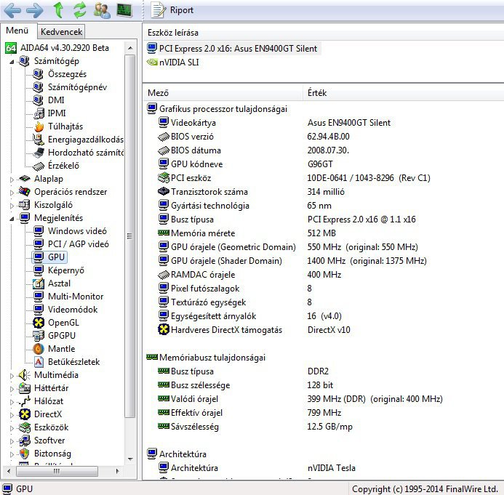Viewport: 504px width, 495px height.
Task: Click the green Up arrow toolbar icon
Action: [58, 10]
